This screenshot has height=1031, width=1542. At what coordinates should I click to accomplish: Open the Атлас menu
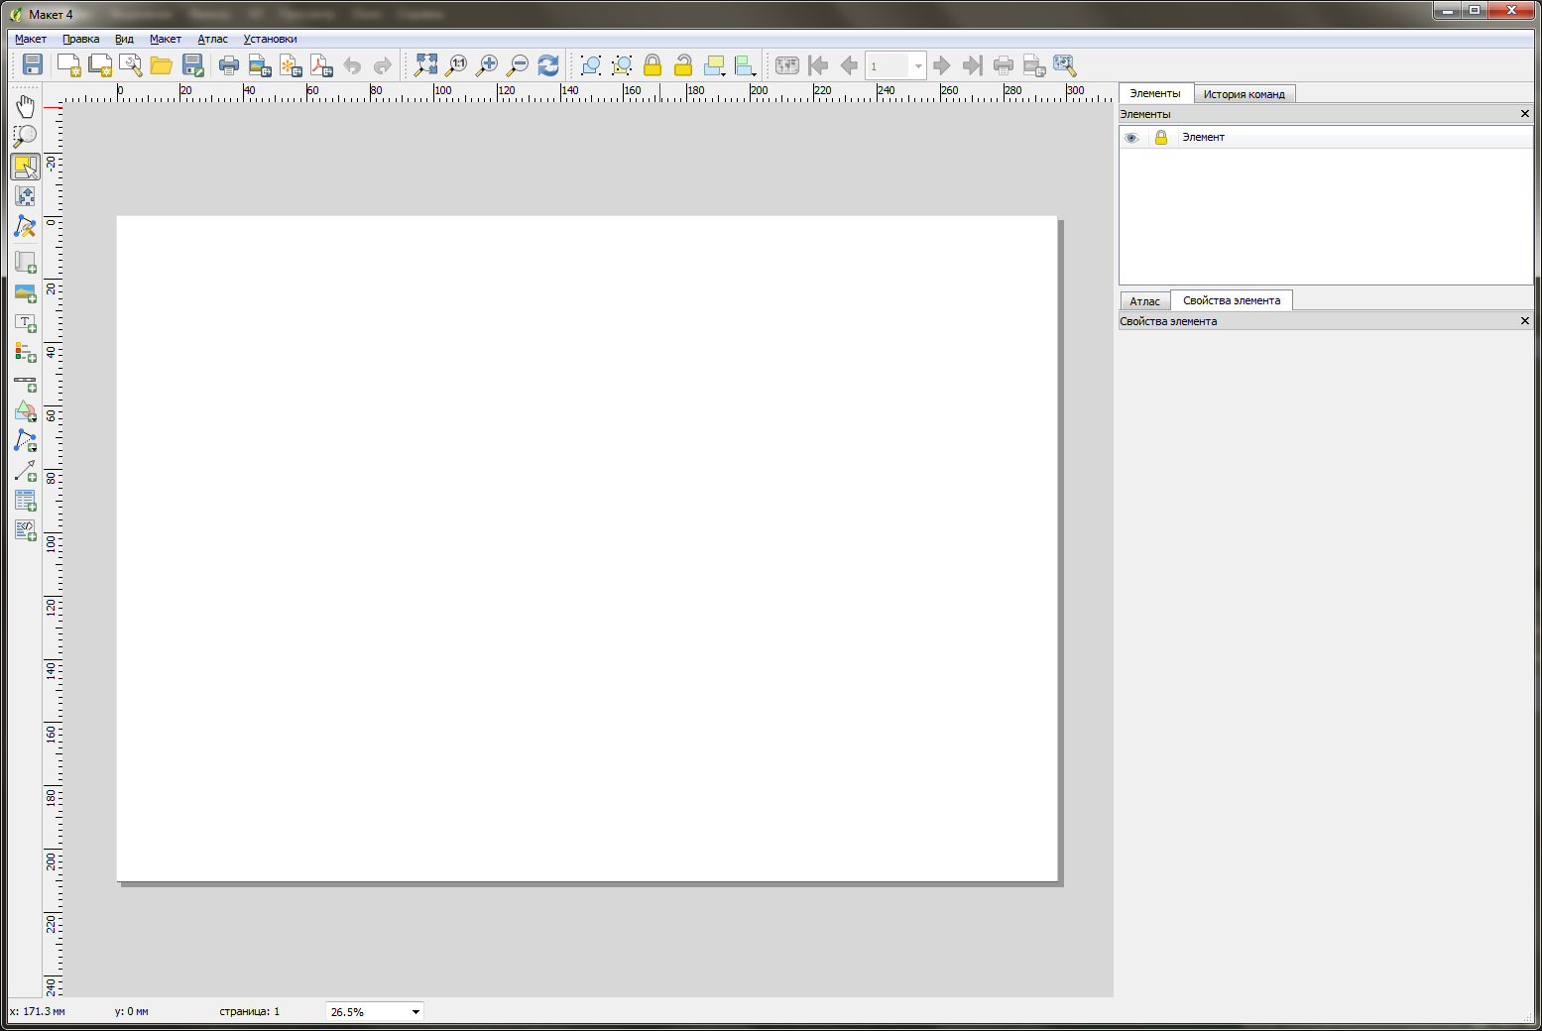click(x=212, y=39)
